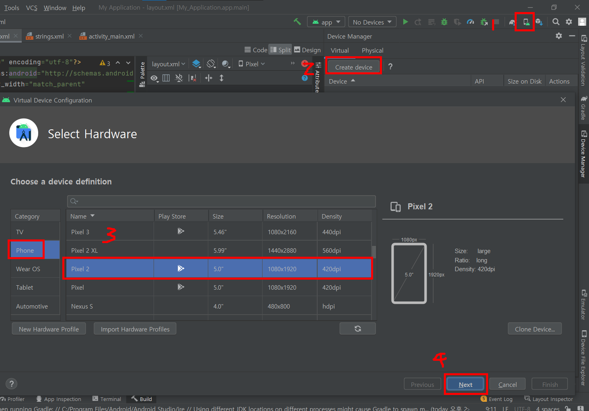The width and height of the screenshot is (589, 411).
Task: Open the app run configuration dropdown
Action: pyautogui.click(x=326, y=22)
